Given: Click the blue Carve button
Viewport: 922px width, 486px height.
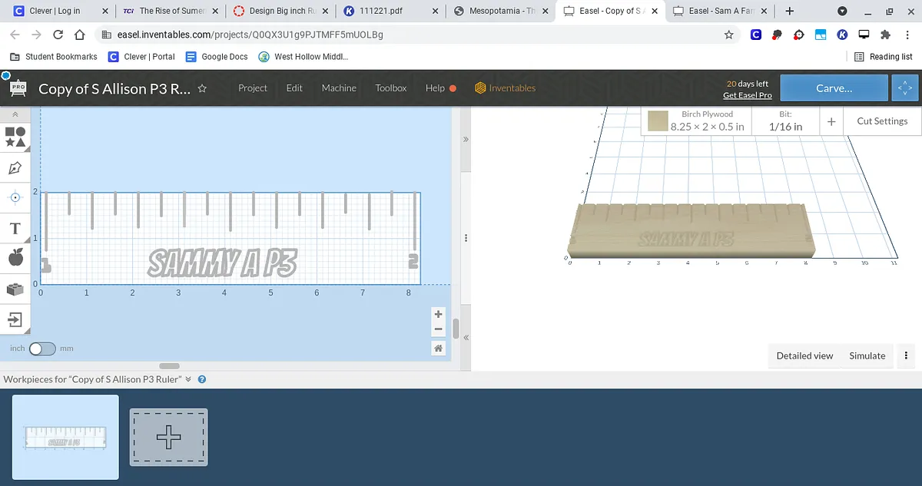Looking at the screenshot, I should 834,88.
